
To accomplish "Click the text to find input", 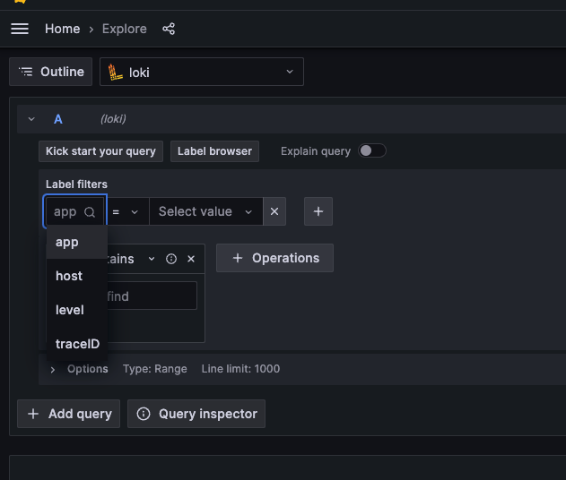I will click(x=152, y=296).
